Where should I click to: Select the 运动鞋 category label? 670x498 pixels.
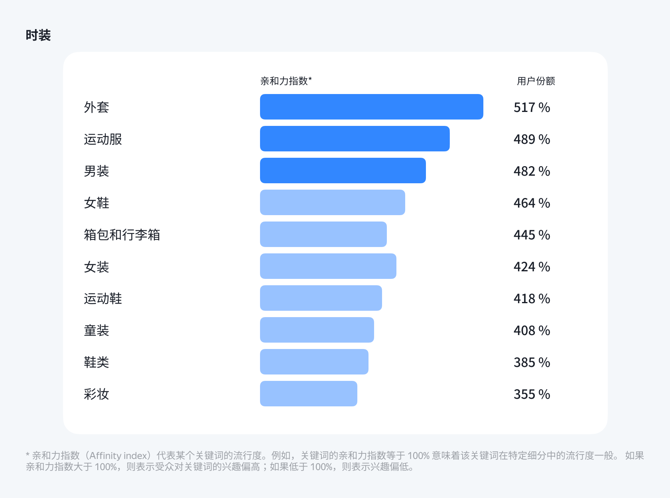pos(103,298)
